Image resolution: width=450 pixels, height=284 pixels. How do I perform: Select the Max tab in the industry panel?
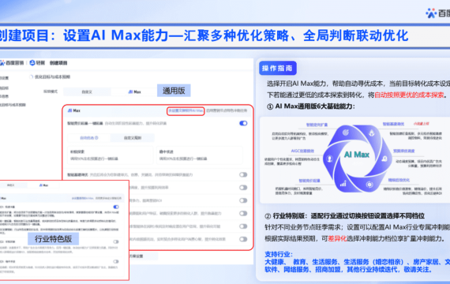[43, 185]
